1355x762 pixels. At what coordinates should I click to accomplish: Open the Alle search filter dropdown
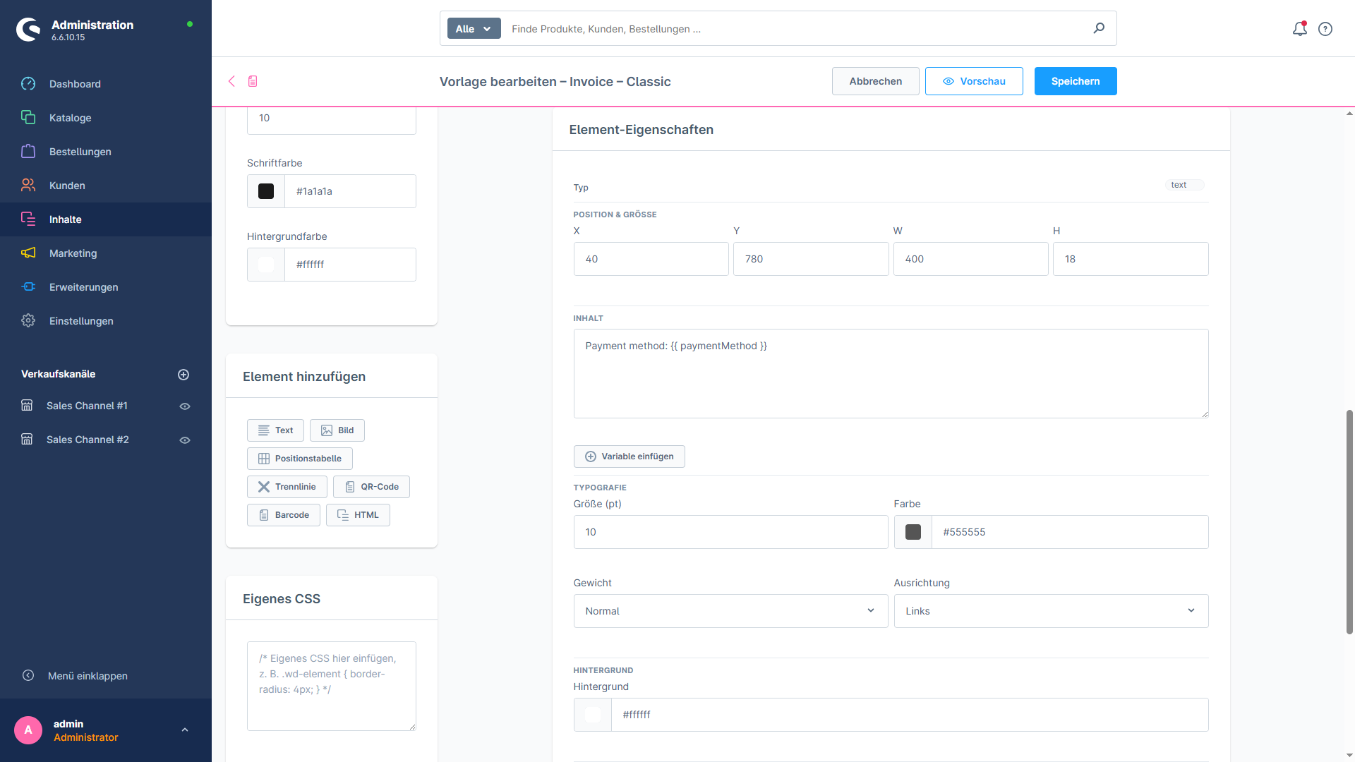click(474, 29)
